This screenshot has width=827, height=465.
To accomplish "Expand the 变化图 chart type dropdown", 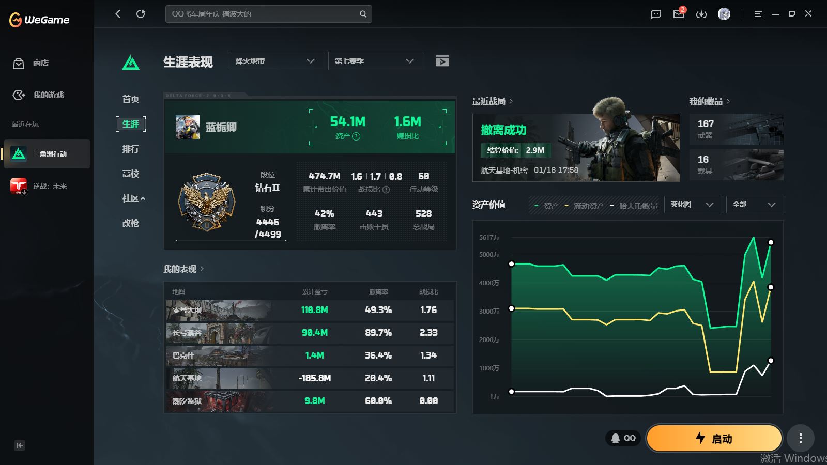I will coord(692,205).
